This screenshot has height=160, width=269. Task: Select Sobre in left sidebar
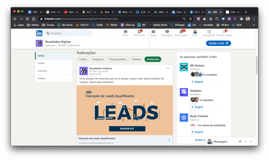pos(54,63)
